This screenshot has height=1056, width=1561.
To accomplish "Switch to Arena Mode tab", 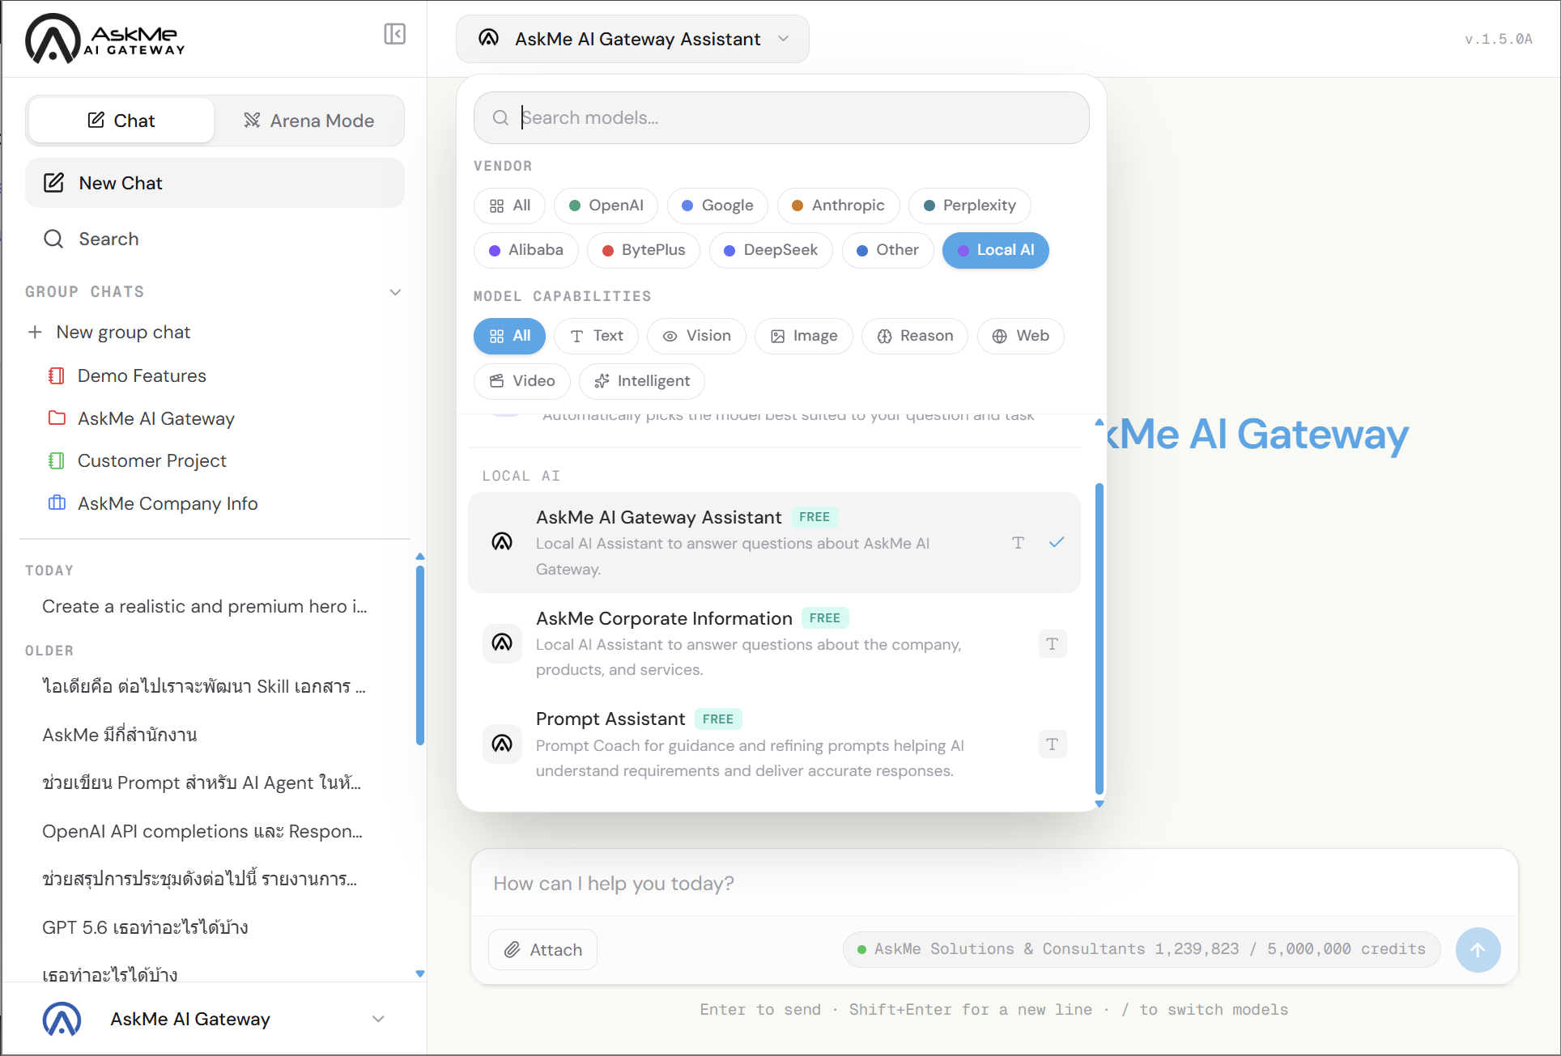I will 309,121.
